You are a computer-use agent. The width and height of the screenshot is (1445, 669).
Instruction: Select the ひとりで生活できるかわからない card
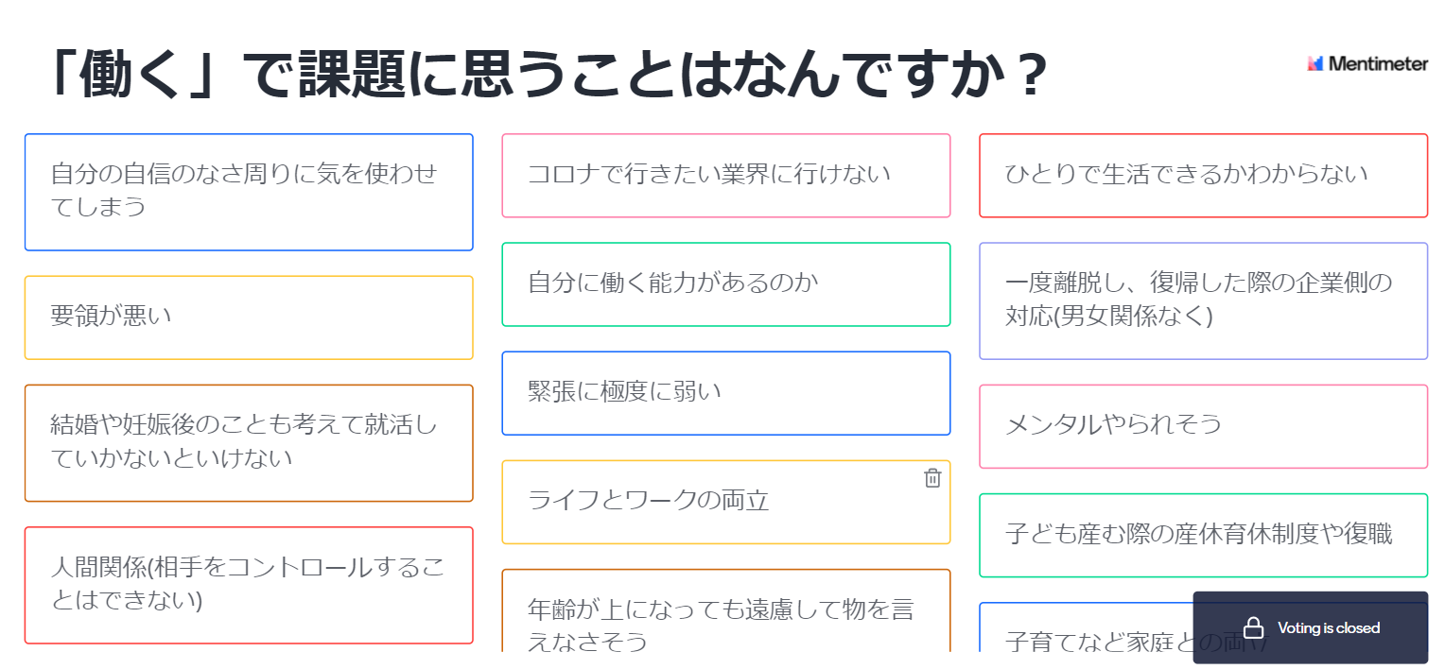pos(1203,176)
